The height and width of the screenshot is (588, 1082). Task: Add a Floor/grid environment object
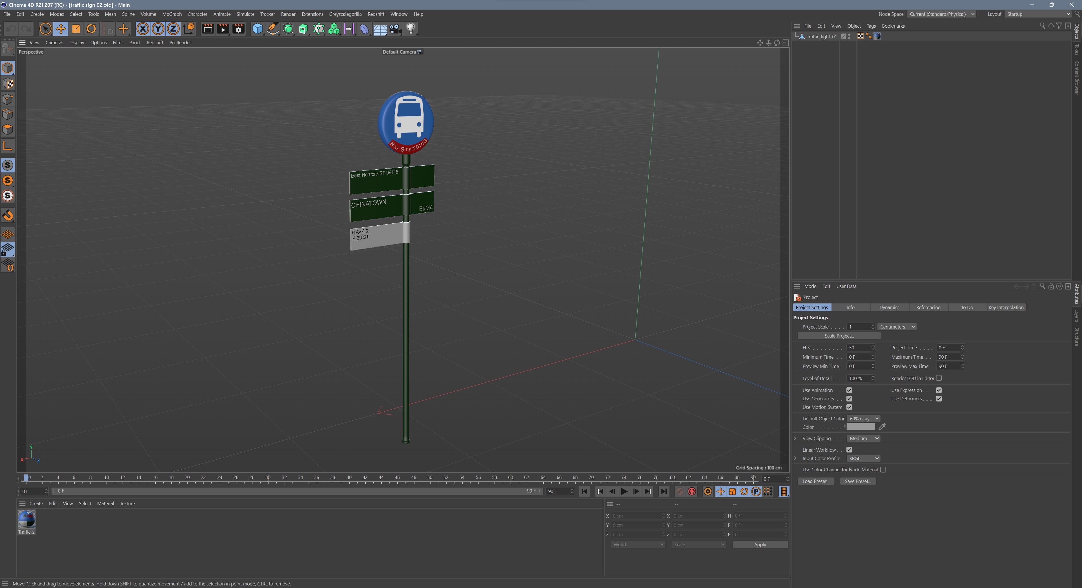[380, 28]
